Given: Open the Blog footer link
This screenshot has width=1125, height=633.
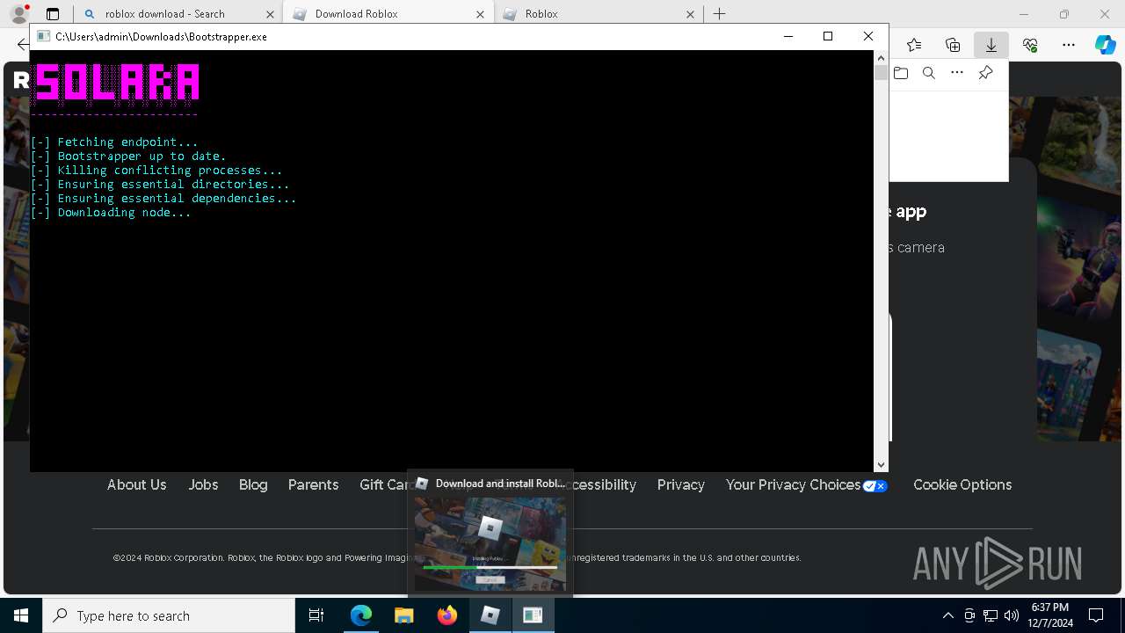Looking at the screenshot, I should click(253, 484).
